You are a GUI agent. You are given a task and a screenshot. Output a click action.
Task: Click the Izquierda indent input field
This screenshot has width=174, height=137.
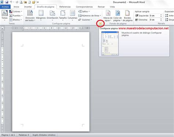(155, 16)
